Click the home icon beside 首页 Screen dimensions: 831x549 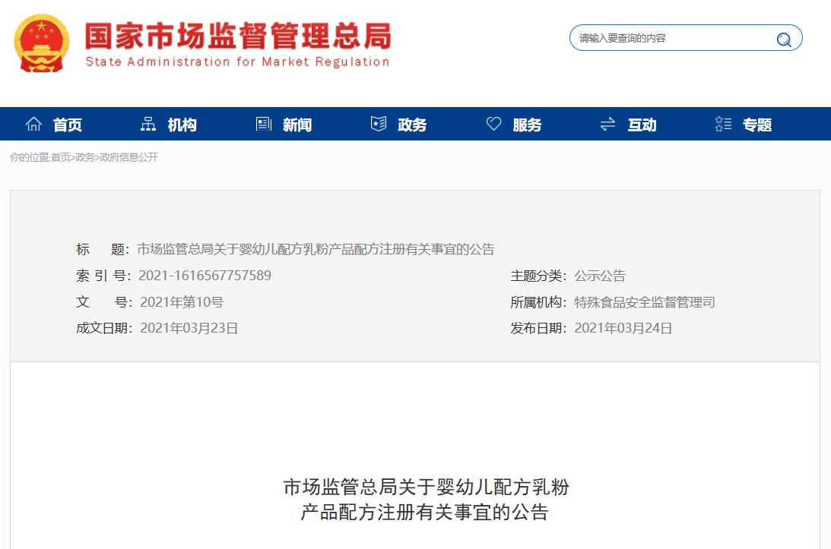33,123
